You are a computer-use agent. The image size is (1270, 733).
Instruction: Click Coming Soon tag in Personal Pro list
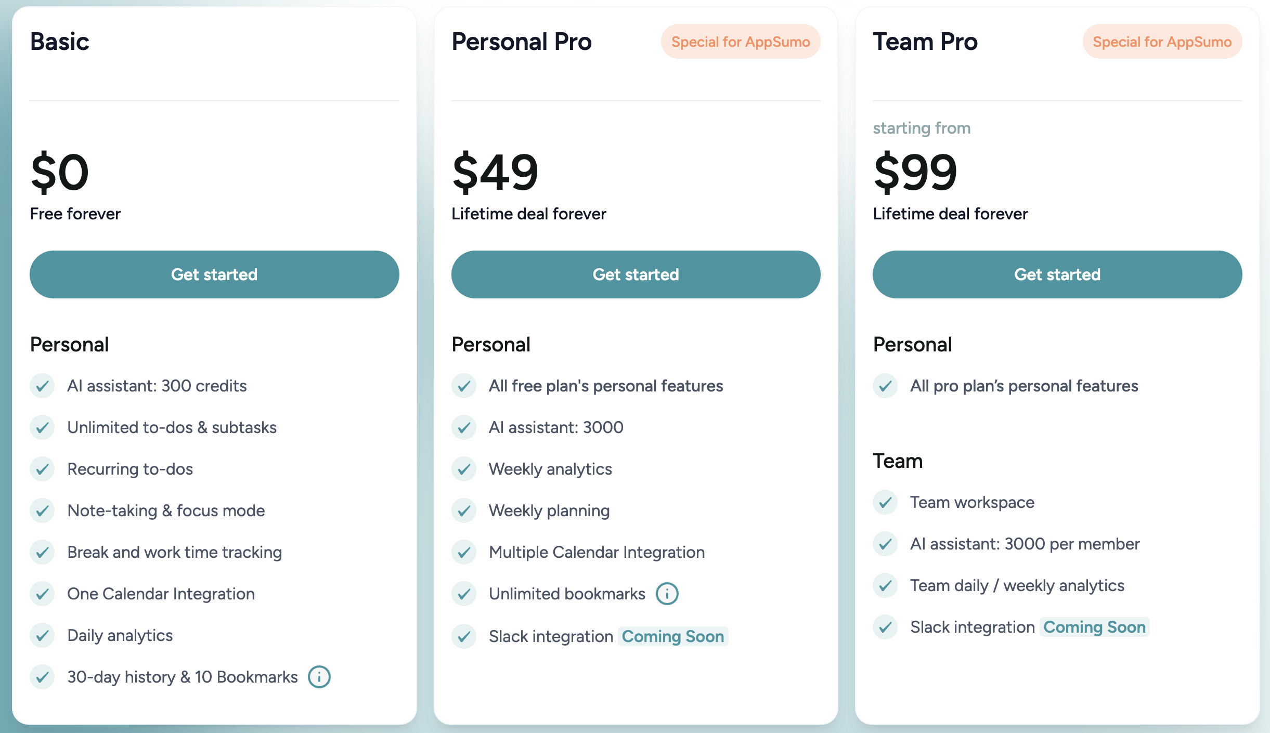point(673,636)
